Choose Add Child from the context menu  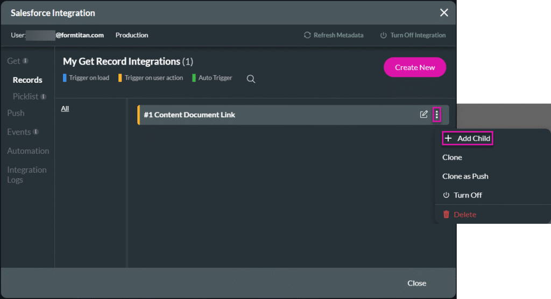pos(468,138)
